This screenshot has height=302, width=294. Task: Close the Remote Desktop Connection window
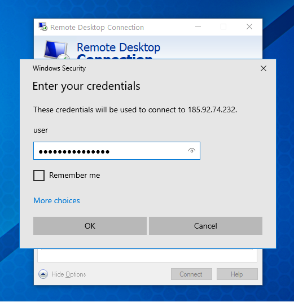coord(249,27)
